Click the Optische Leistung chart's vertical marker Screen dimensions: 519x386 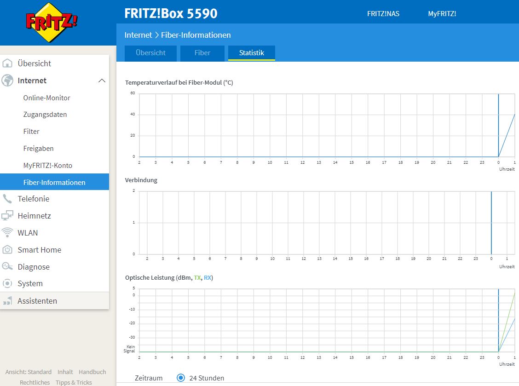point(498,320)
